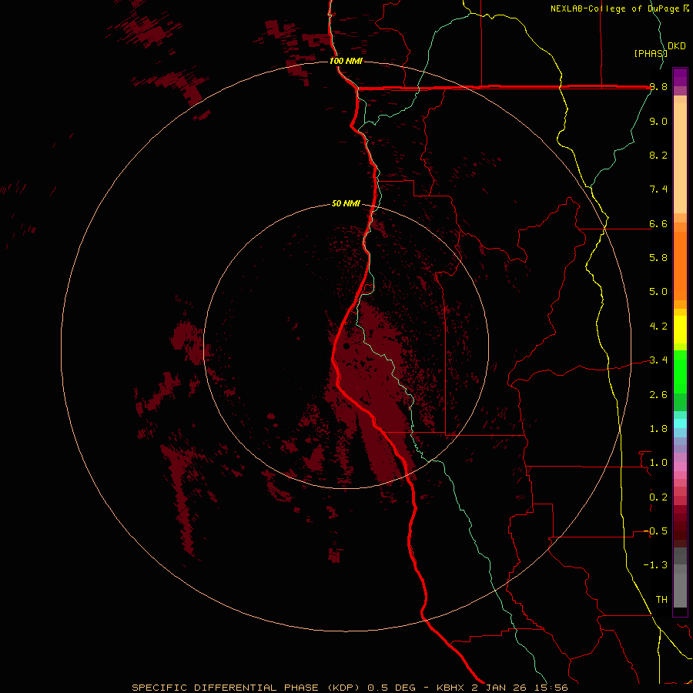Pick the bright yellow band on the scale
Viewport: 693px width, 693px height.
680,330
